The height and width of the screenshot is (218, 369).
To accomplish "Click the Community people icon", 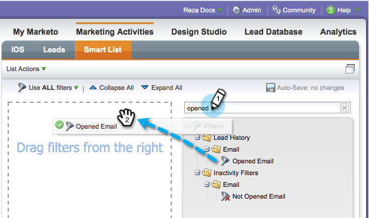I will point(277,10).
